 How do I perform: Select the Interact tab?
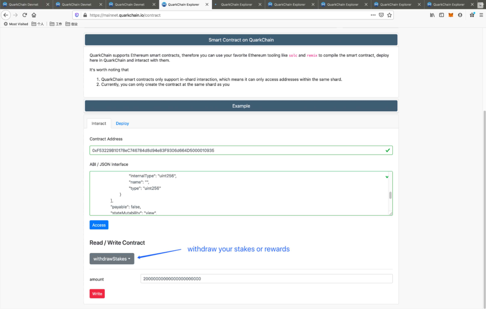click(x=99, y=123)
